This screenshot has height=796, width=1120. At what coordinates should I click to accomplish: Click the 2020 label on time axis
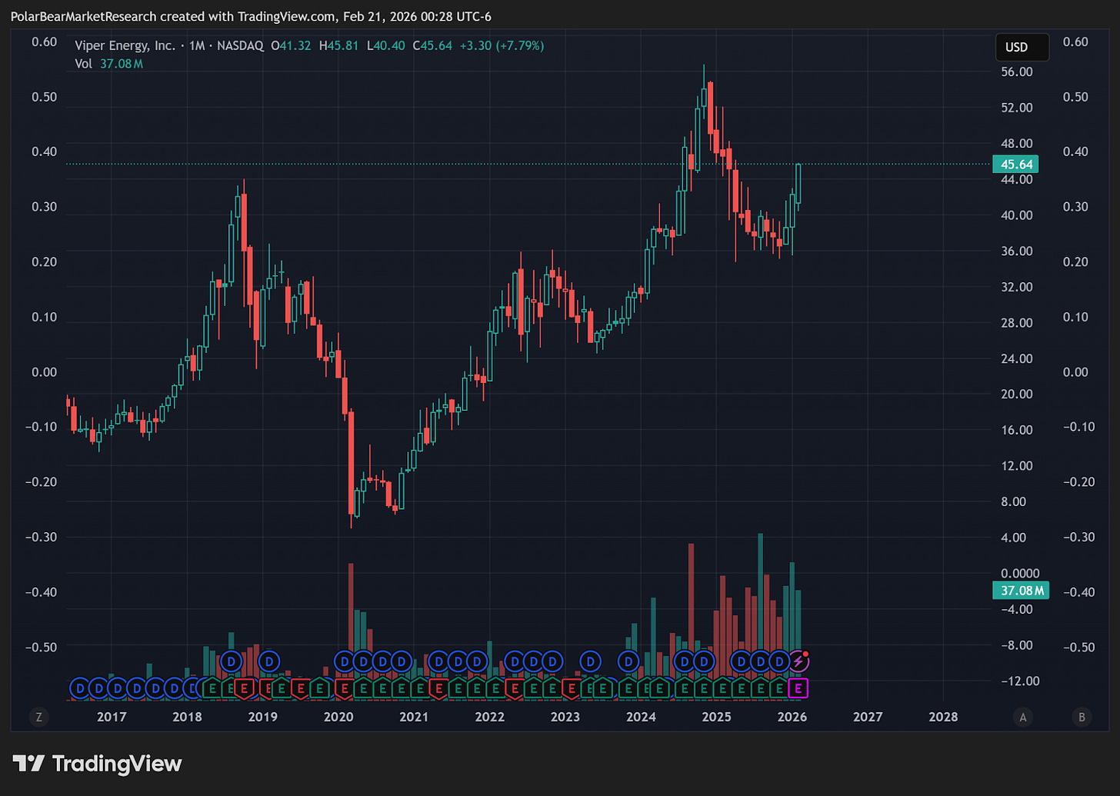pyautogui.click(x=338, y=717)
